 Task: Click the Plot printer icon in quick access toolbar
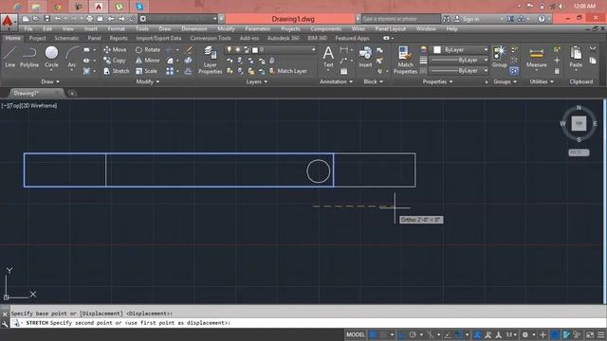pos(89,19)
